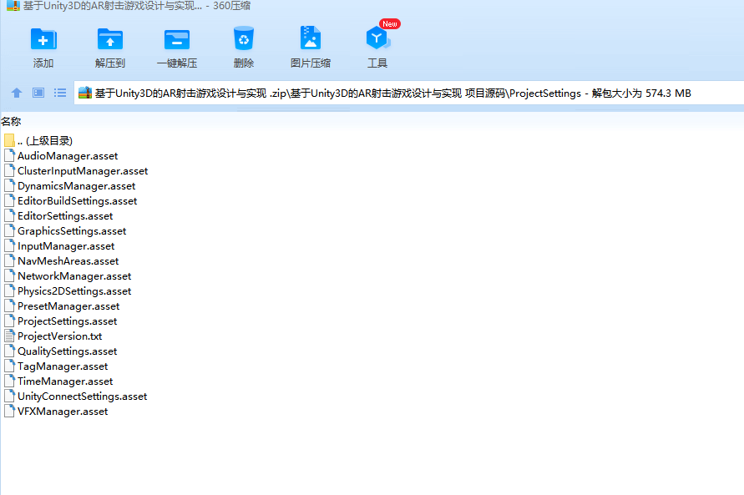
Task: Click the 删除 (Delete) trash icon
Action: point(244,38)
